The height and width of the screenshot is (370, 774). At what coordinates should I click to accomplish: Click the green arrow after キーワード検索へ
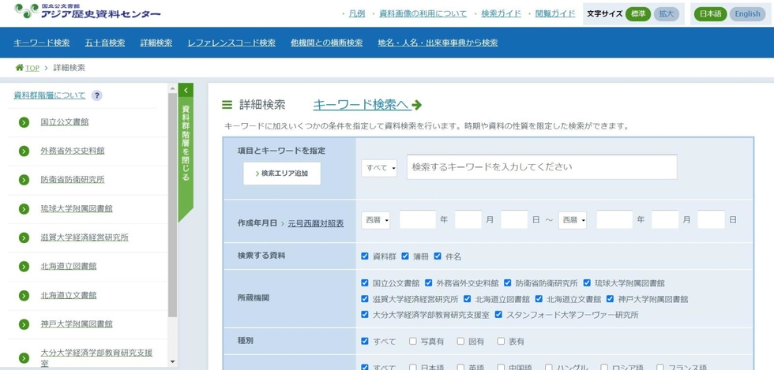pyautogui.click(x=417, y=105)
